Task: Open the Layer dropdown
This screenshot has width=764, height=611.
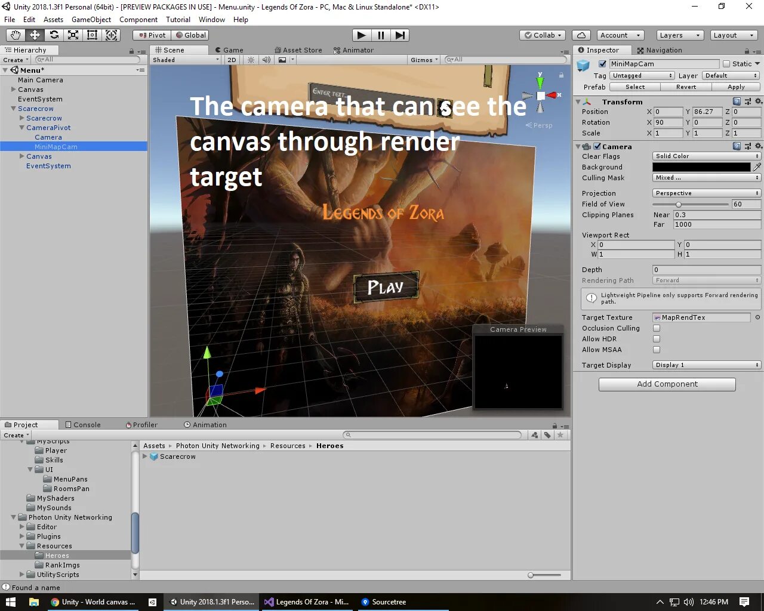Action: [x=731, y=76]
